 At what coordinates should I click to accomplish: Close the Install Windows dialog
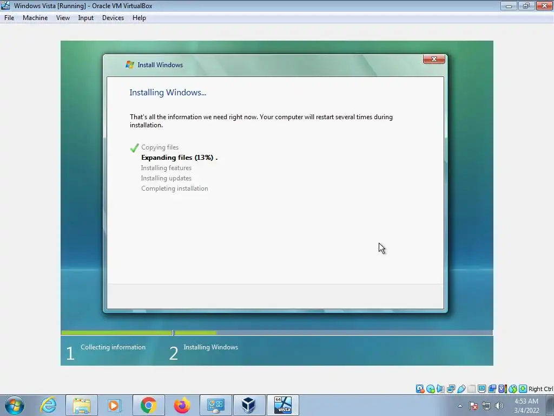[x=434, y=59]
